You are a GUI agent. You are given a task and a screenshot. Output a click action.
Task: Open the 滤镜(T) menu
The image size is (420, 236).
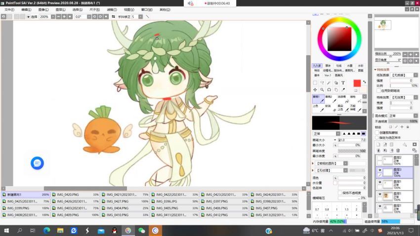click(112, 10)
